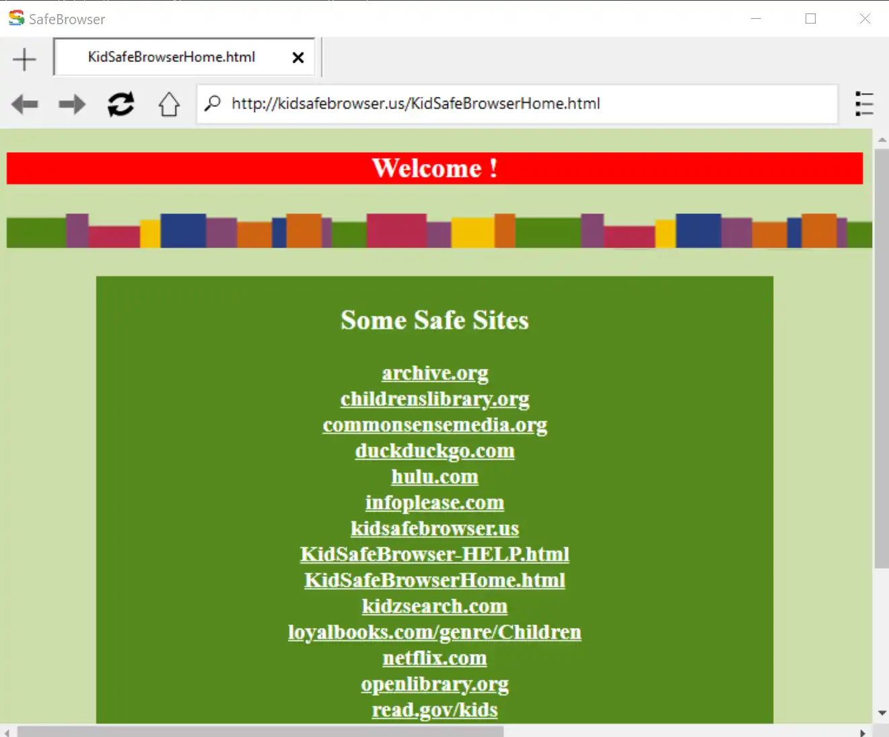Open a new tab with plus icon
This screenshot has width=889, height=737.
coord(24,59)
